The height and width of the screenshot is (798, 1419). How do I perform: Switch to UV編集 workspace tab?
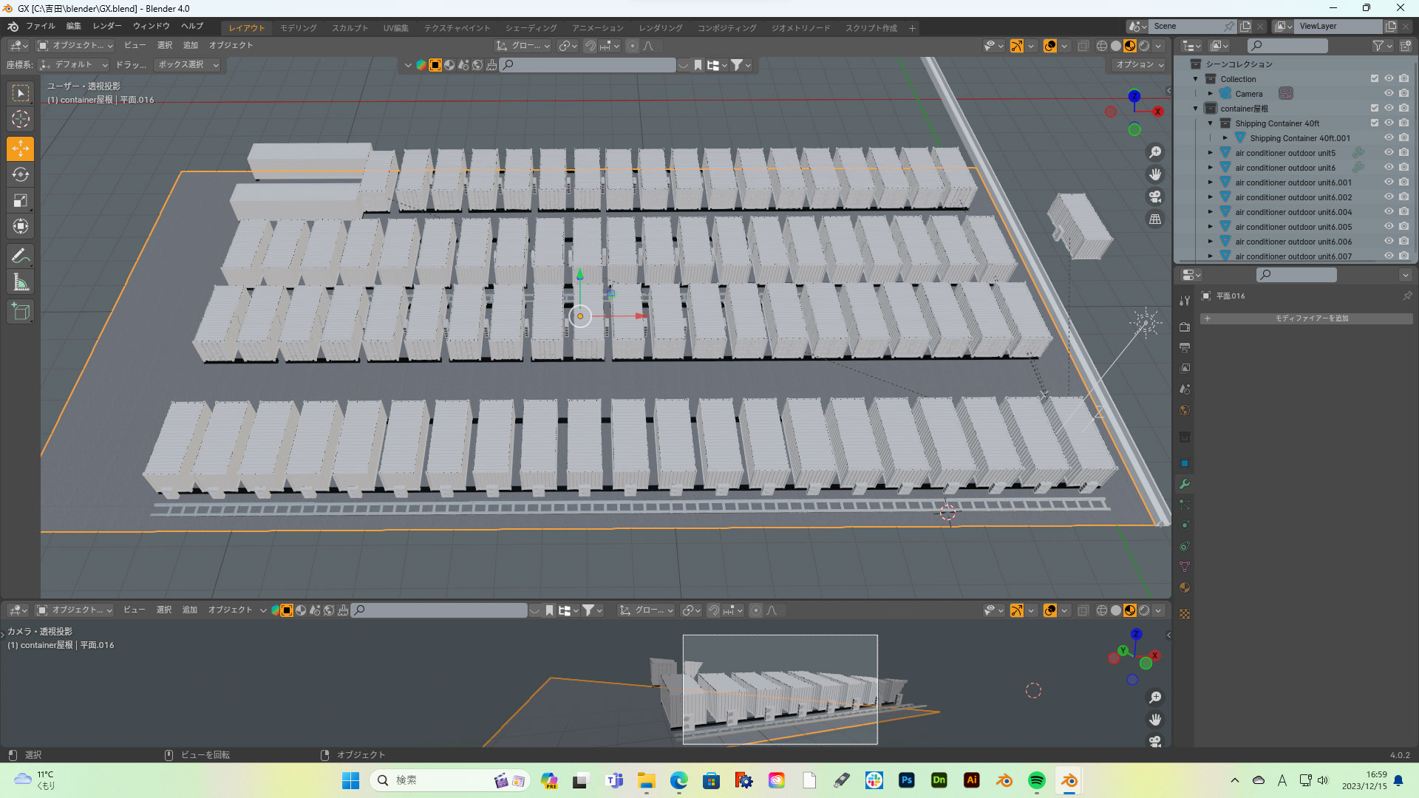point(396,28)
